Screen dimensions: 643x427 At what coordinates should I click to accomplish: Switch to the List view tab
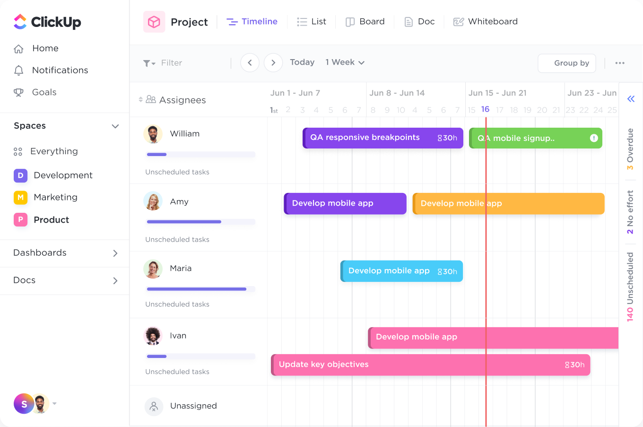(x=312, y=22)
